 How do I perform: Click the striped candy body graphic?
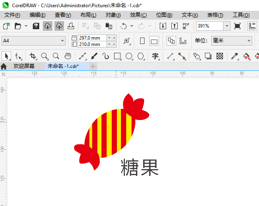point(110,133)
